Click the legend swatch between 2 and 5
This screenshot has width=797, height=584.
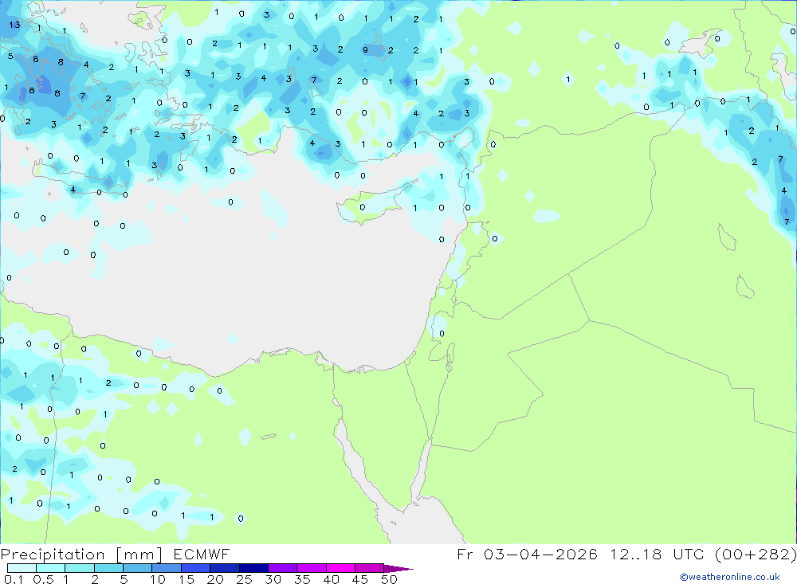click(108, 568)
